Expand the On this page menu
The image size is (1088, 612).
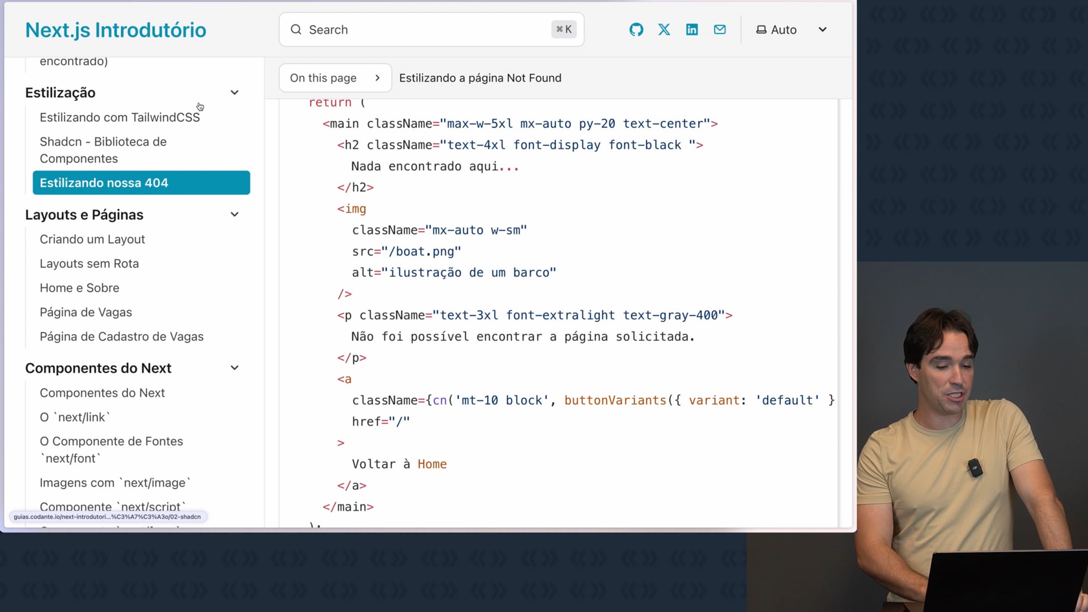click(335, 78)
